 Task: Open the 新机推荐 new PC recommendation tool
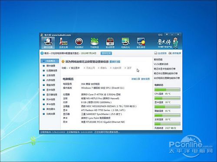click(141, 43)
